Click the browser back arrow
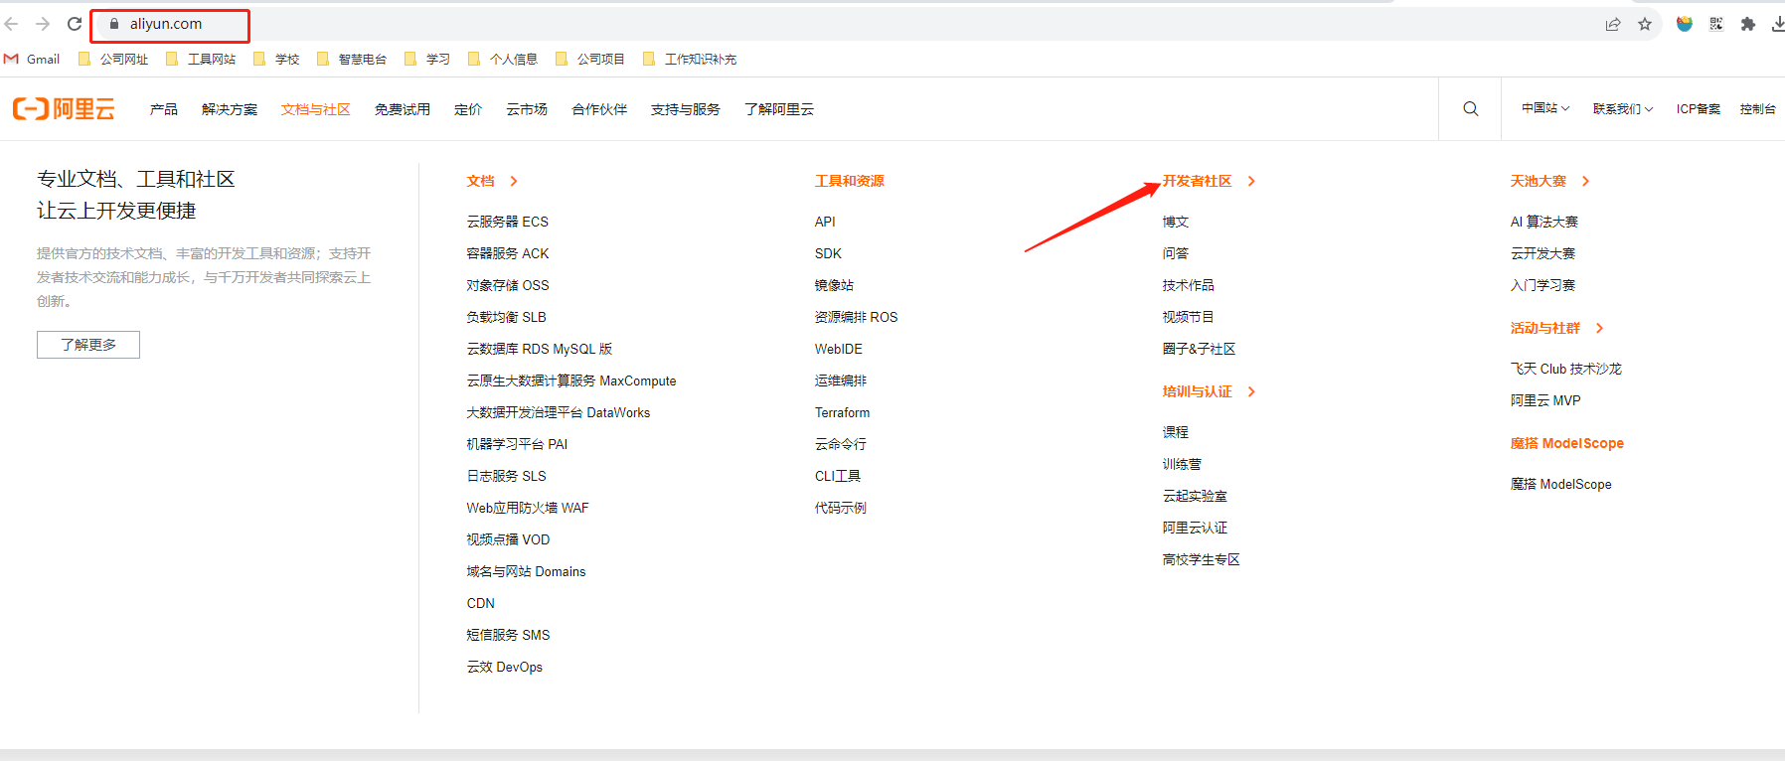The width and height of the screenshot is (1785, 761). click(12, 24)
